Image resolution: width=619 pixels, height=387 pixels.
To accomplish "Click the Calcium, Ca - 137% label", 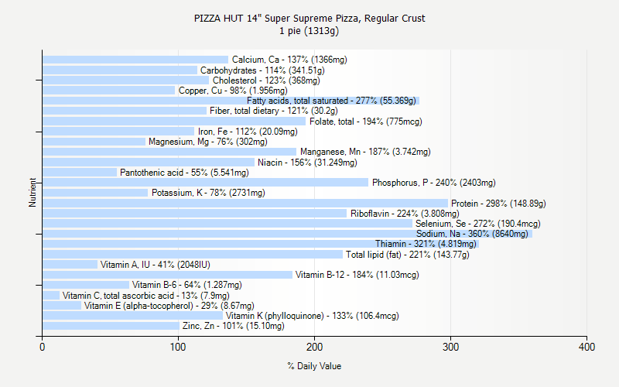I will (x=289, y=60).
